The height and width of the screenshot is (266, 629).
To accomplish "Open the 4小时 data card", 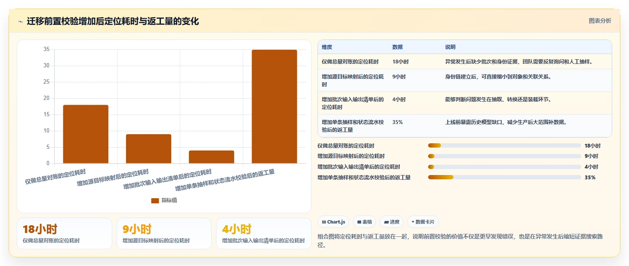I will [264, 233].
